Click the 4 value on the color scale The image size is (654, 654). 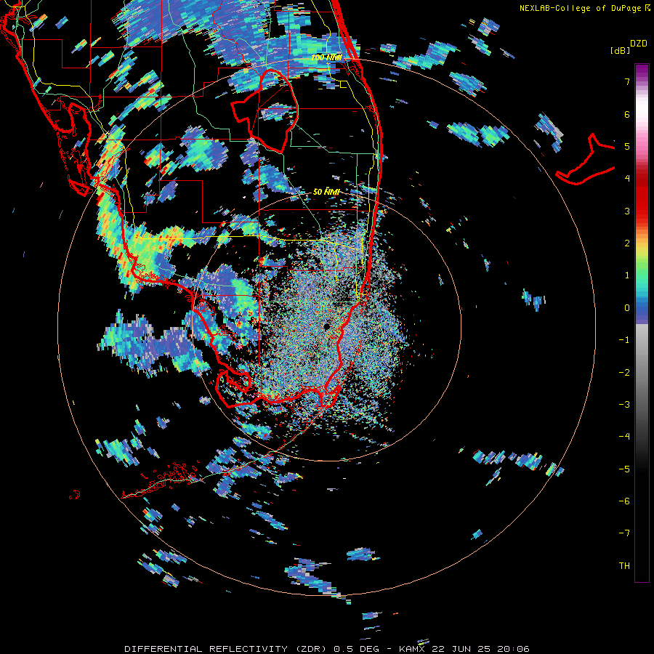627,179
